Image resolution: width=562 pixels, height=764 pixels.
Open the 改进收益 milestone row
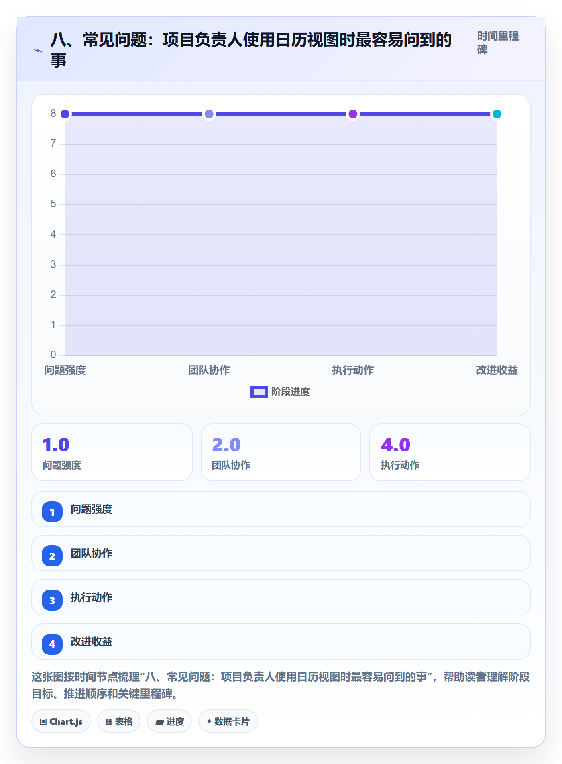tap(281, 641)
